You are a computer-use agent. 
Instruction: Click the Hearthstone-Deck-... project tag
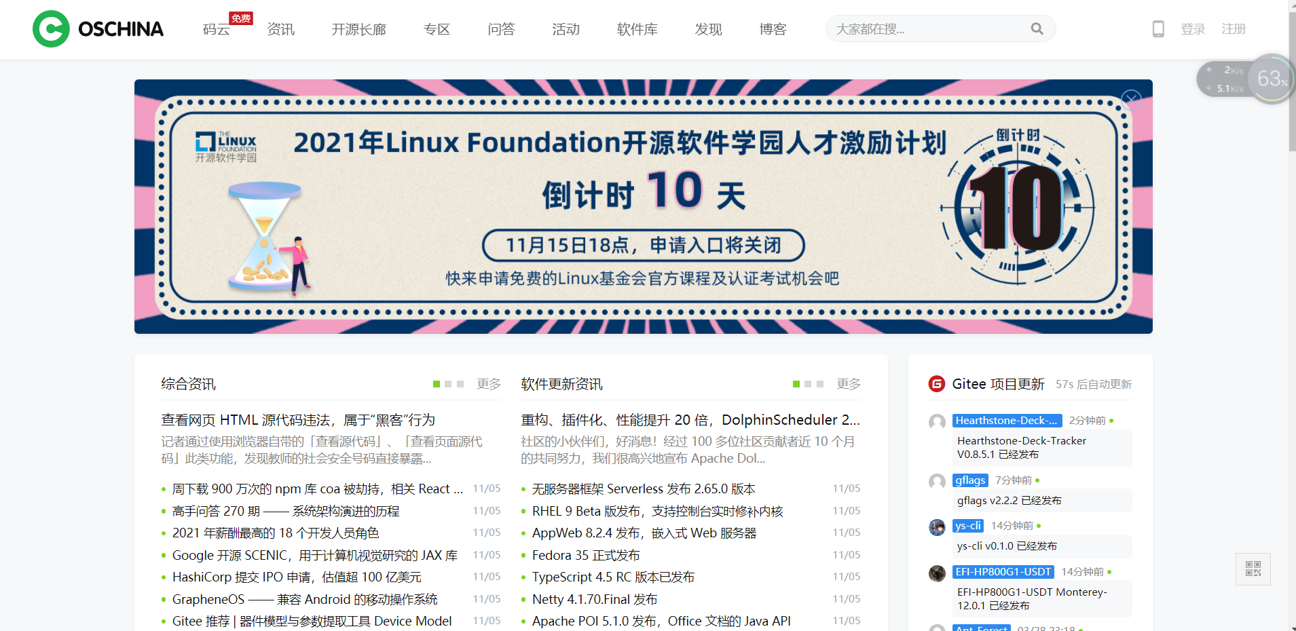[x=1007, y=421]
